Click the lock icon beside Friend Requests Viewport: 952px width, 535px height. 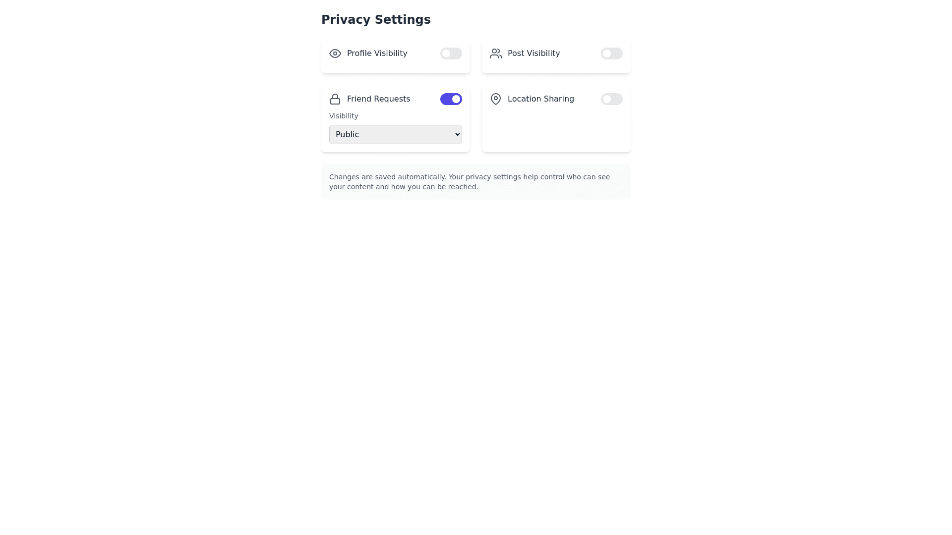(x=335, y=99)
